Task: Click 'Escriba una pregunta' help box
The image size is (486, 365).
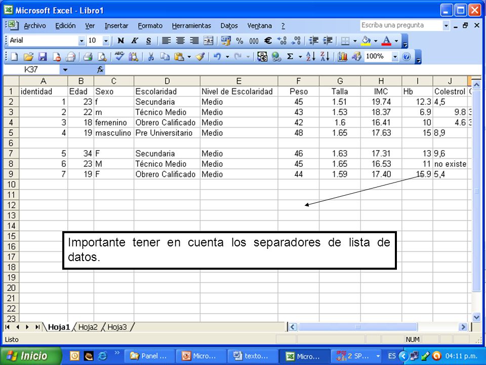Action: (401, 25)
